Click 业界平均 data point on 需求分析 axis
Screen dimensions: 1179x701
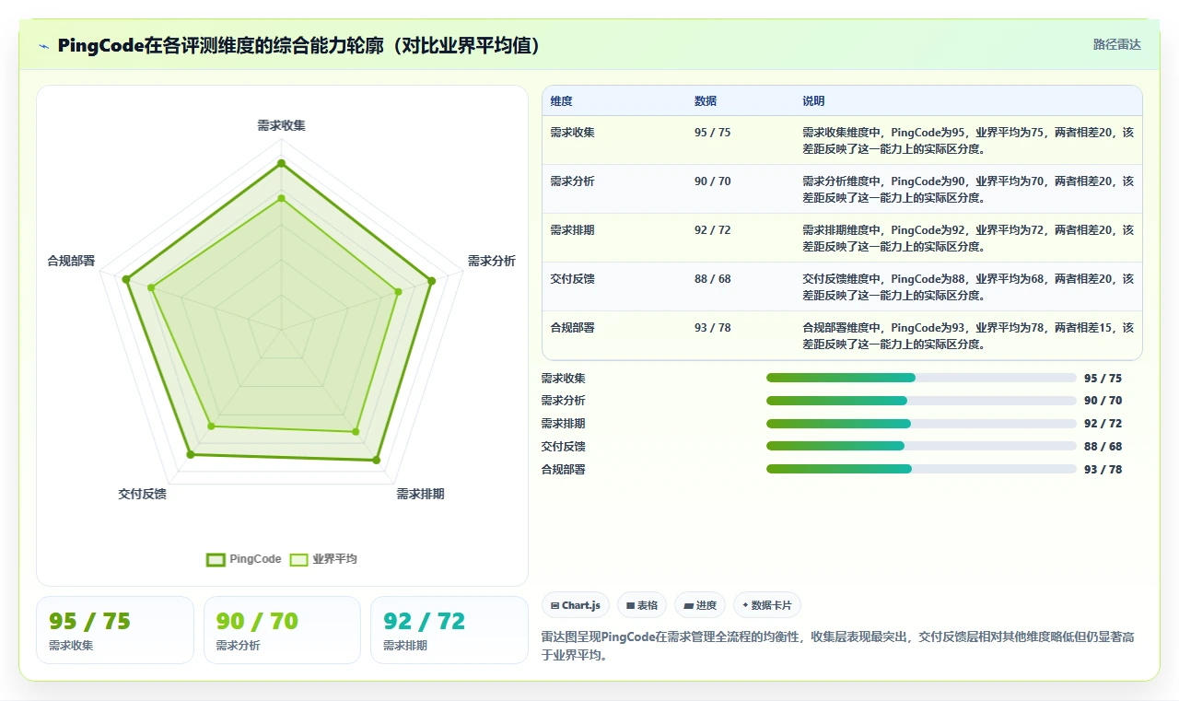click(x=398, y=292)
